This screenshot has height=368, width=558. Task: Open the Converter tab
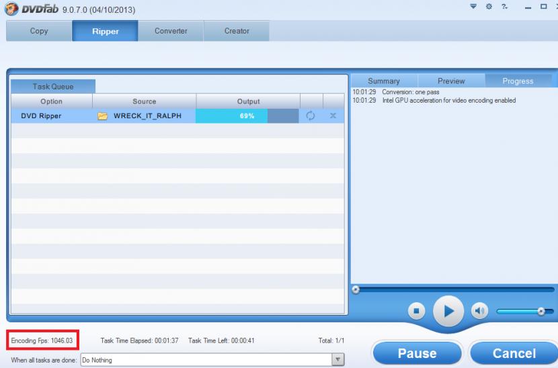171,31
